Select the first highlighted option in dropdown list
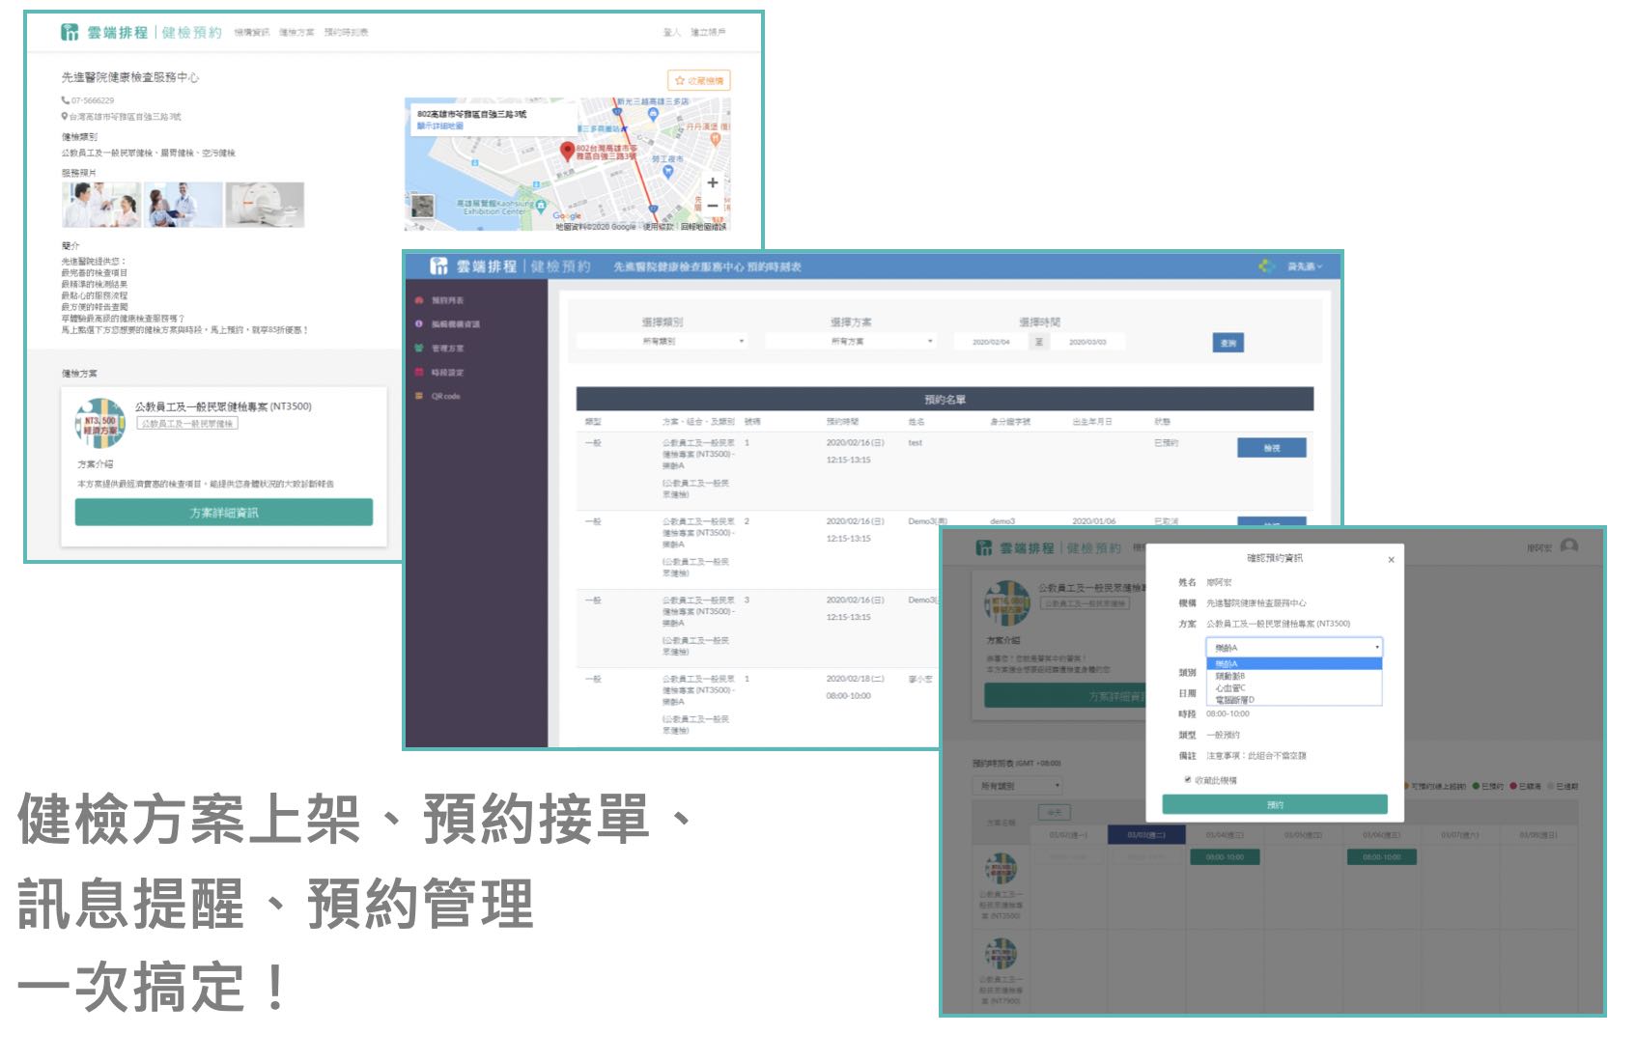The width and height of the screenshot is (1636, 1062). [1294, 664]
